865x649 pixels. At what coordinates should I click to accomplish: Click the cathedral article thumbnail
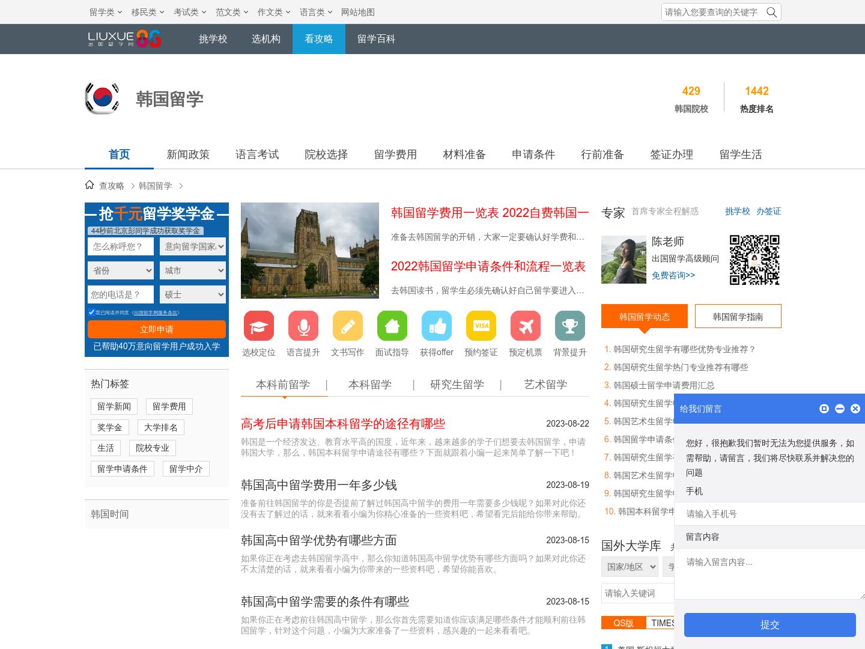310,251
